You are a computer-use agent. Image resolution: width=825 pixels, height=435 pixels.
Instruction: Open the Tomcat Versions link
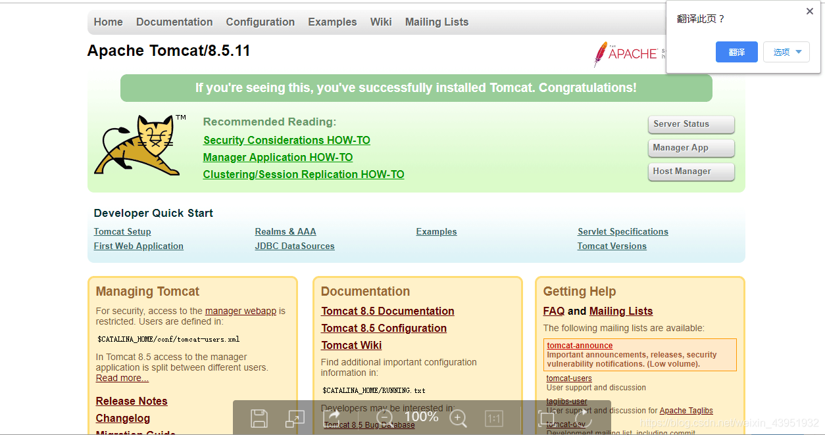(612, 246)
